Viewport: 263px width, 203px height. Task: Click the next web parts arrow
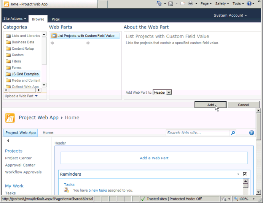coord(88,43)
